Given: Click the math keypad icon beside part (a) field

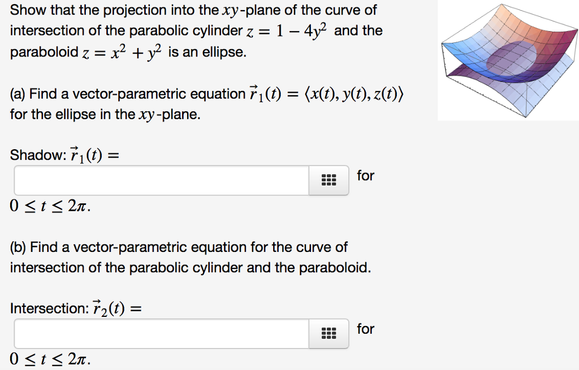Looking at the screenshot, I should [329, 180].
